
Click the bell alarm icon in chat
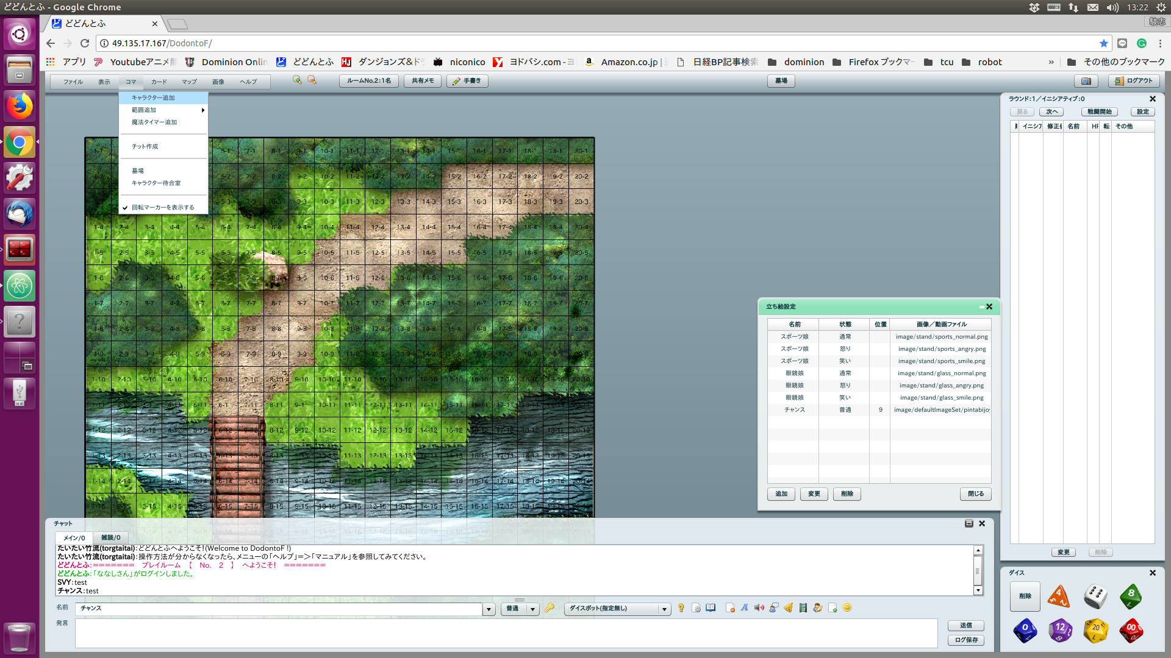[789, 608]
